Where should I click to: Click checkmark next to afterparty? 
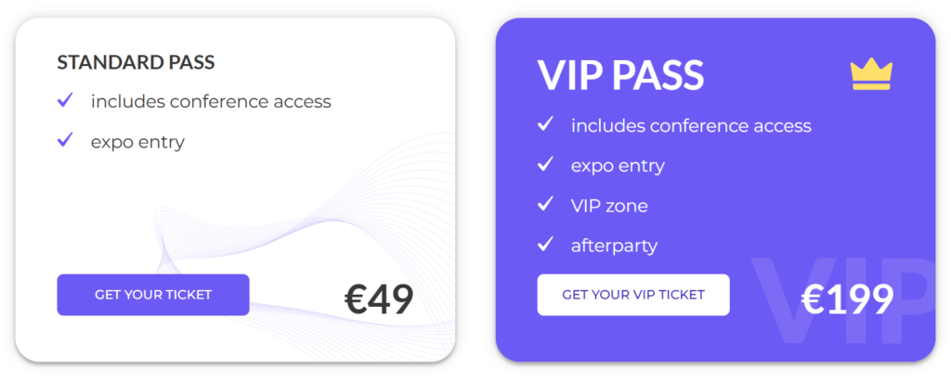545,245
